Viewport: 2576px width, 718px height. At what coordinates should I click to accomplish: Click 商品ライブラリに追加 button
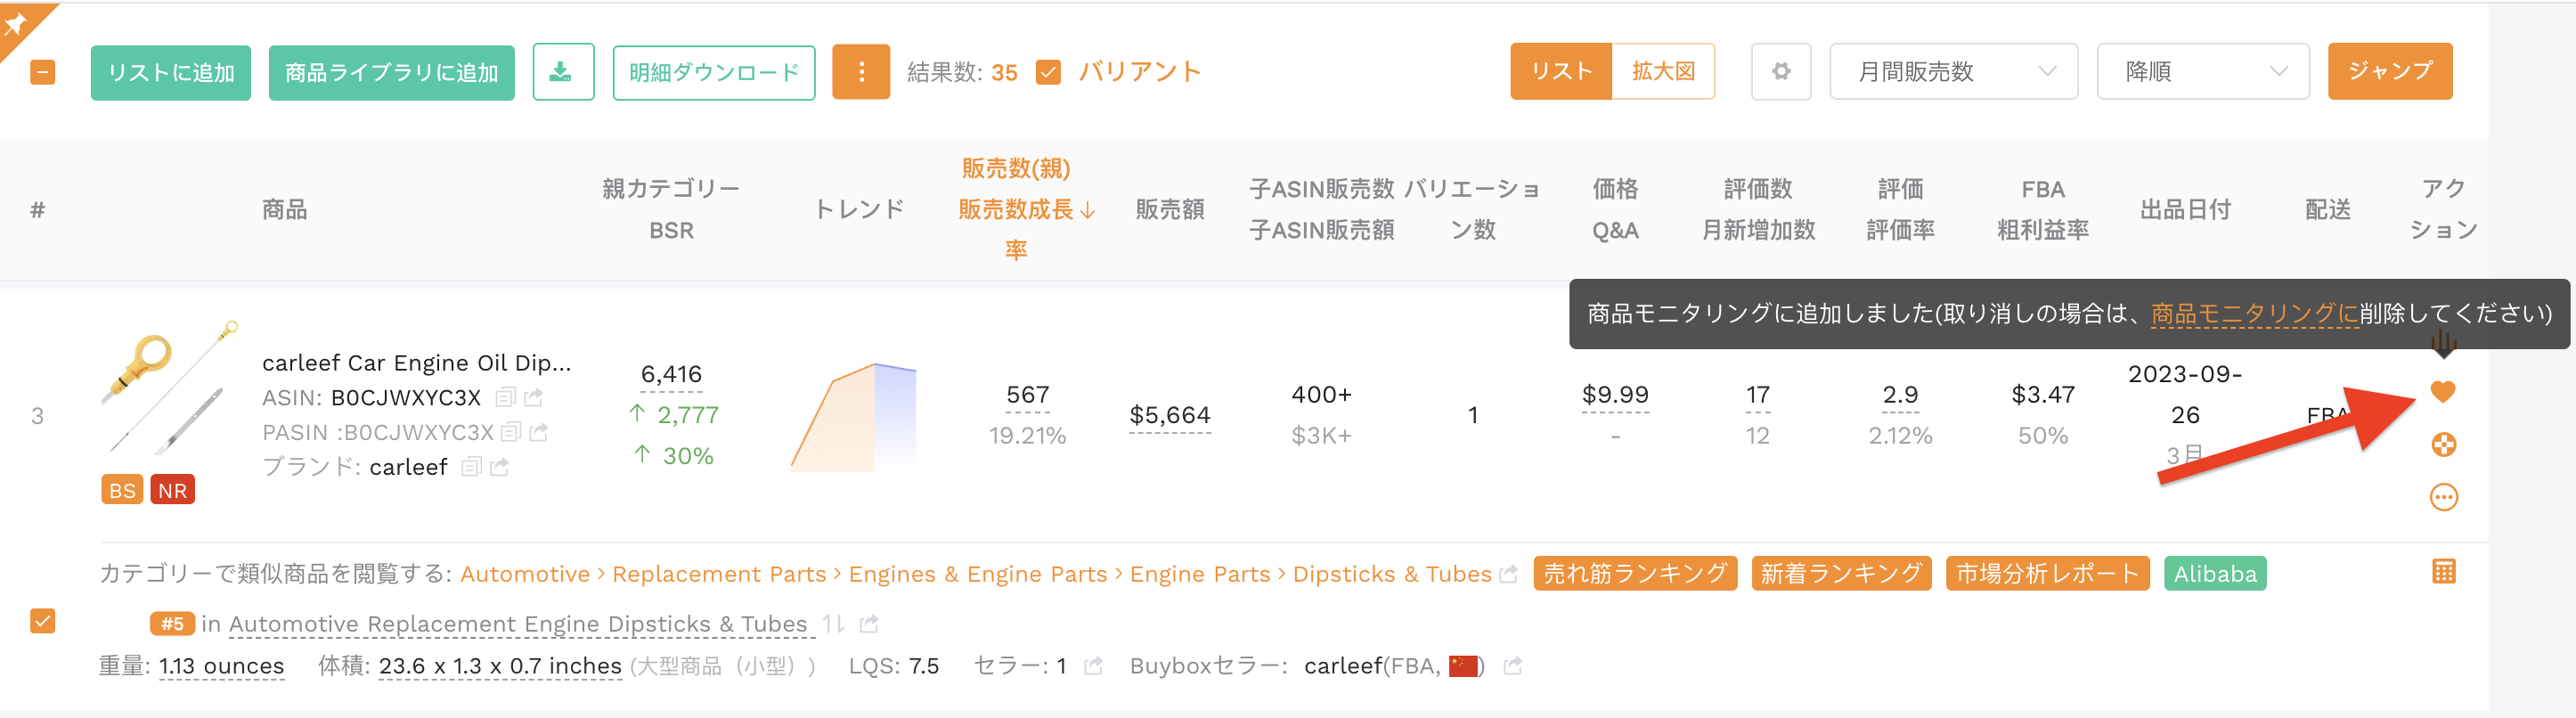pos(391,73)
